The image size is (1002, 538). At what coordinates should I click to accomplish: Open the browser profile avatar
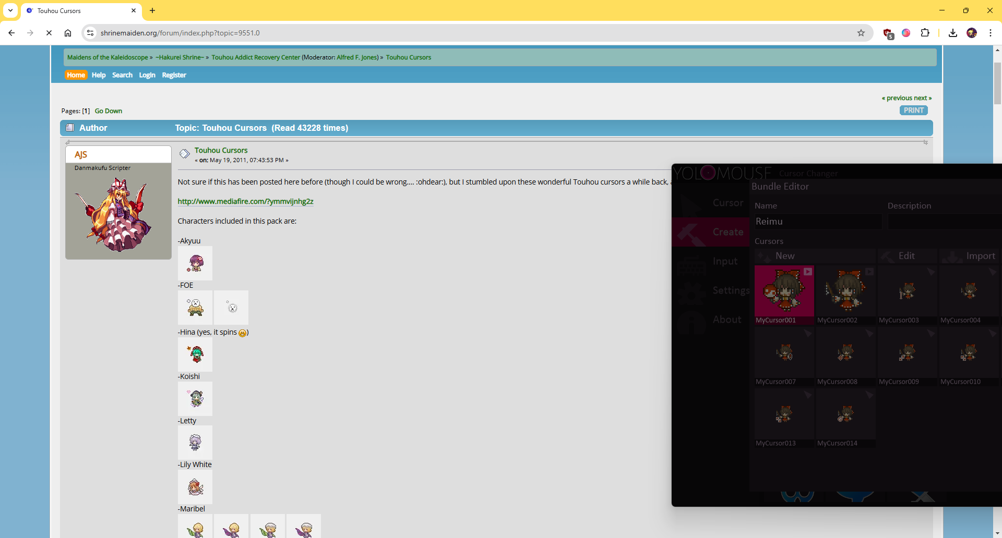coord(972,33)
